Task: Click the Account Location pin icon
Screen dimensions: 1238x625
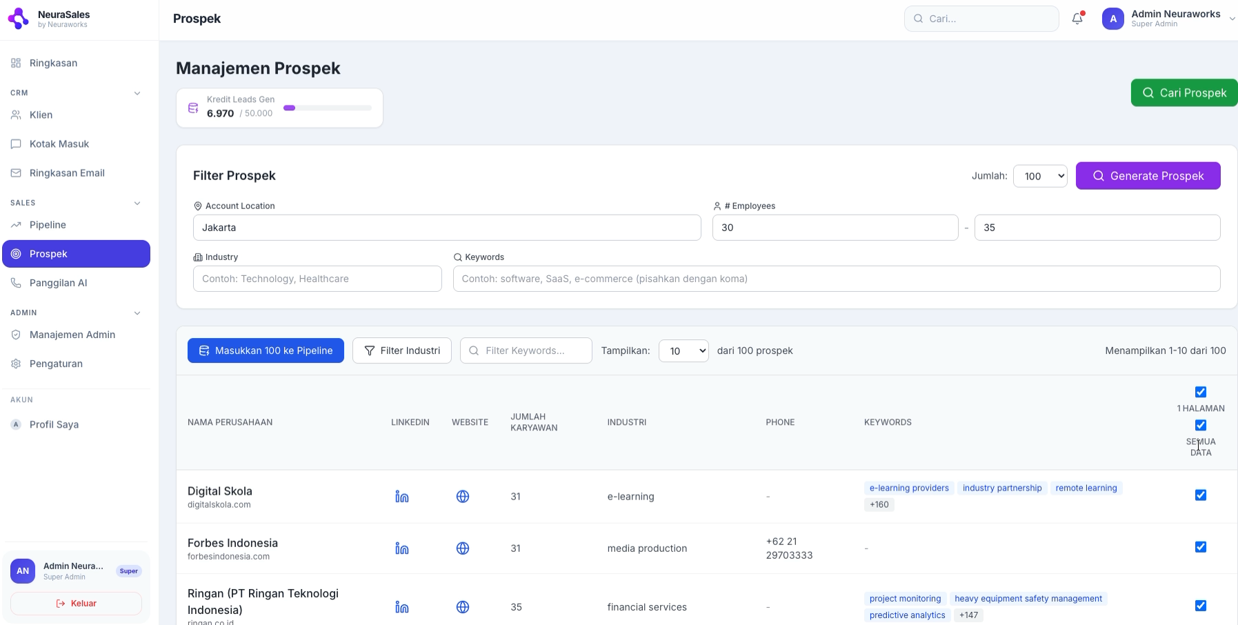Action: coord(198,206)
